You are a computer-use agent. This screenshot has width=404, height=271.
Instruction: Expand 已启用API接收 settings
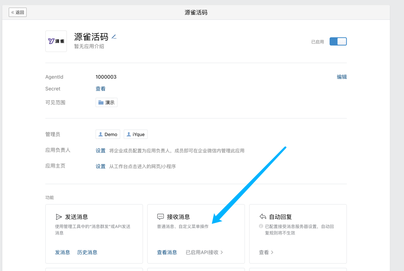tap(204, 252)
